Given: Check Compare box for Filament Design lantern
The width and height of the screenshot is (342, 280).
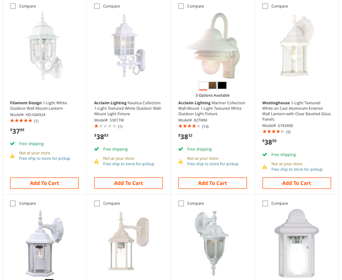Looking at the screenshot, I should 13,6.
